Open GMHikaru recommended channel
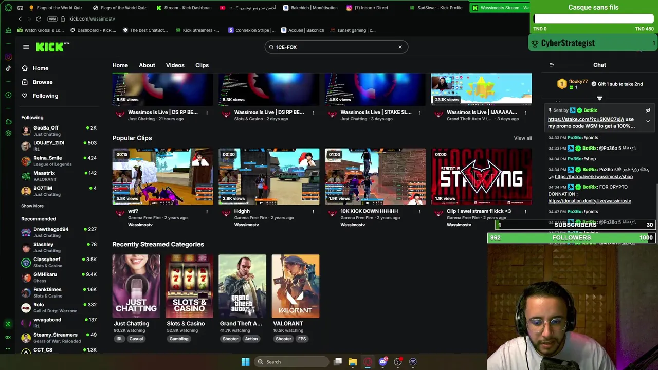This screenshot has height=370, width=658. click(x=59, y=277)
